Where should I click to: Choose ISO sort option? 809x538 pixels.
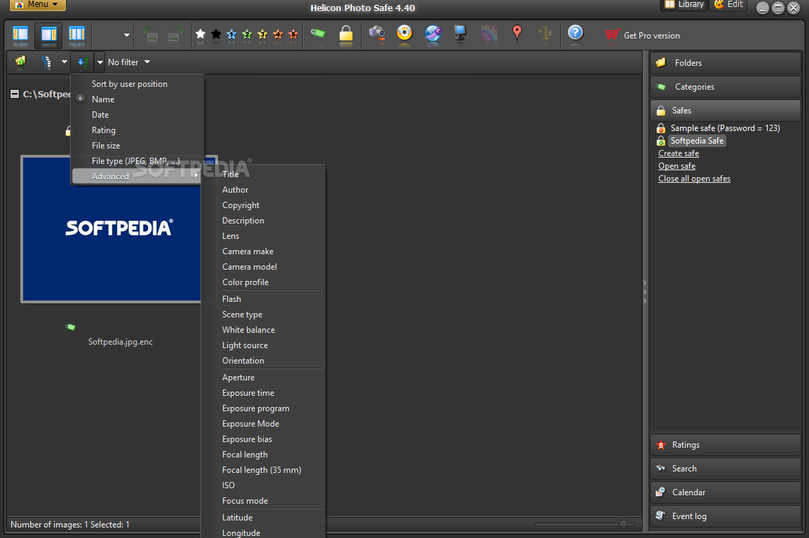pyautogui.click(x=229, y=485)
